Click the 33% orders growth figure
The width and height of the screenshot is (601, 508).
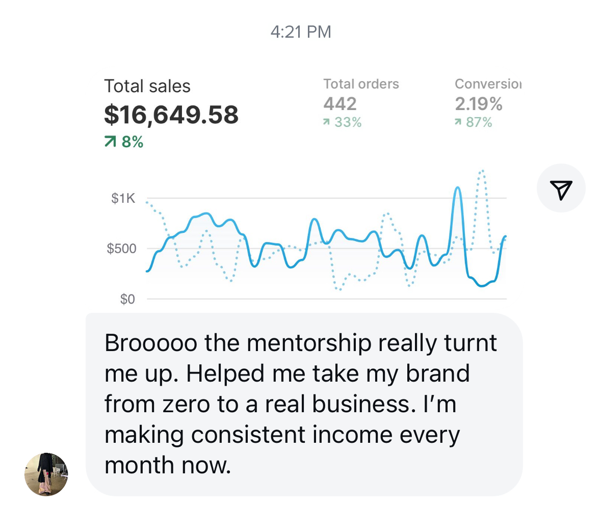[348, 123]
